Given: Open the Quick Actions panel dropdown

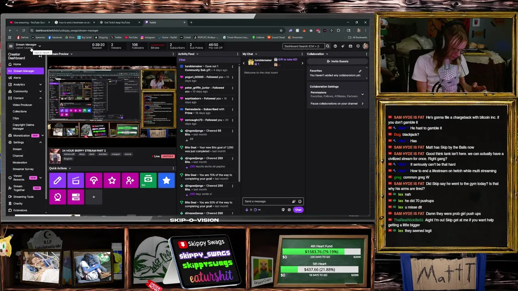Looking at the screenshot, I should click(70, 168).
